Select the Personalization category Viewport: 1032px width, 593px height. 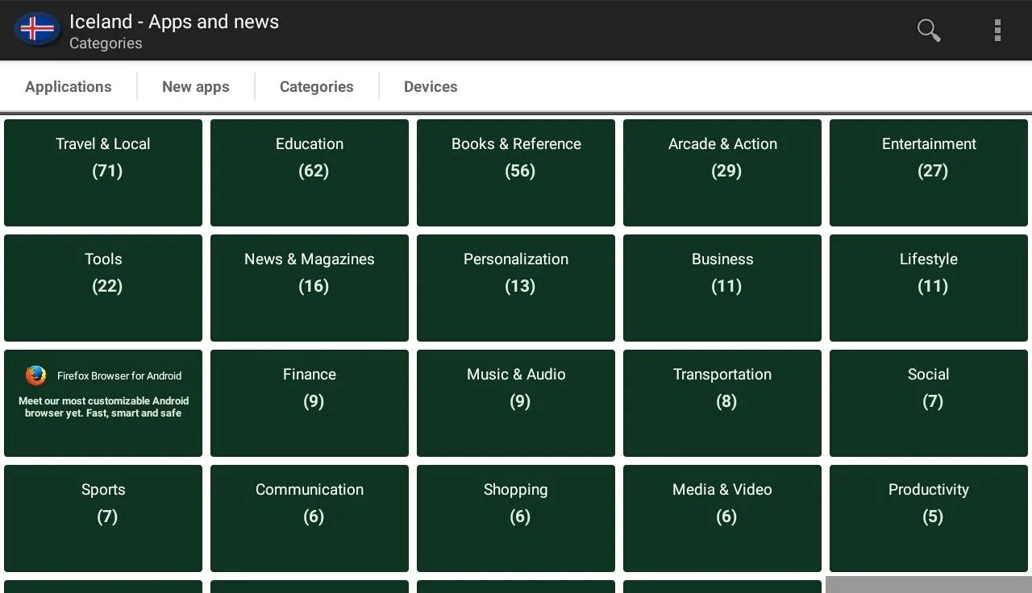click(x=516, y=288)
